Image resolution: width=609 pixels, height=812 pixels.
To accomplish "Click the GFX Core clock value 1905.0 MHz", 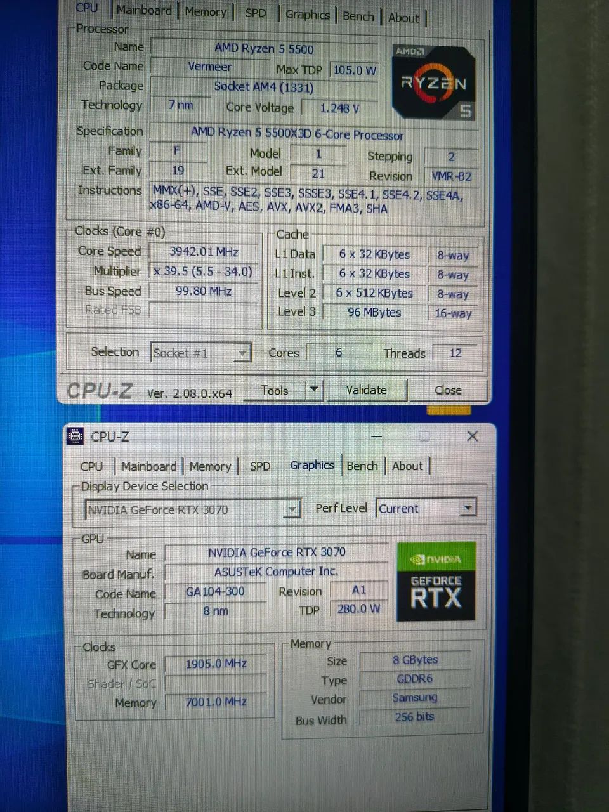I will click(x=216, y=664).
